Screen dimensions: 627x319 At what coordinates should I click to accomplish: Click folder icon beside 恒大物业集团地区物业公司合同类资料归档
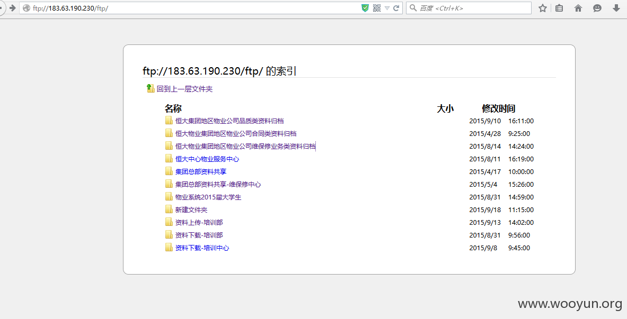coord(169,133)
